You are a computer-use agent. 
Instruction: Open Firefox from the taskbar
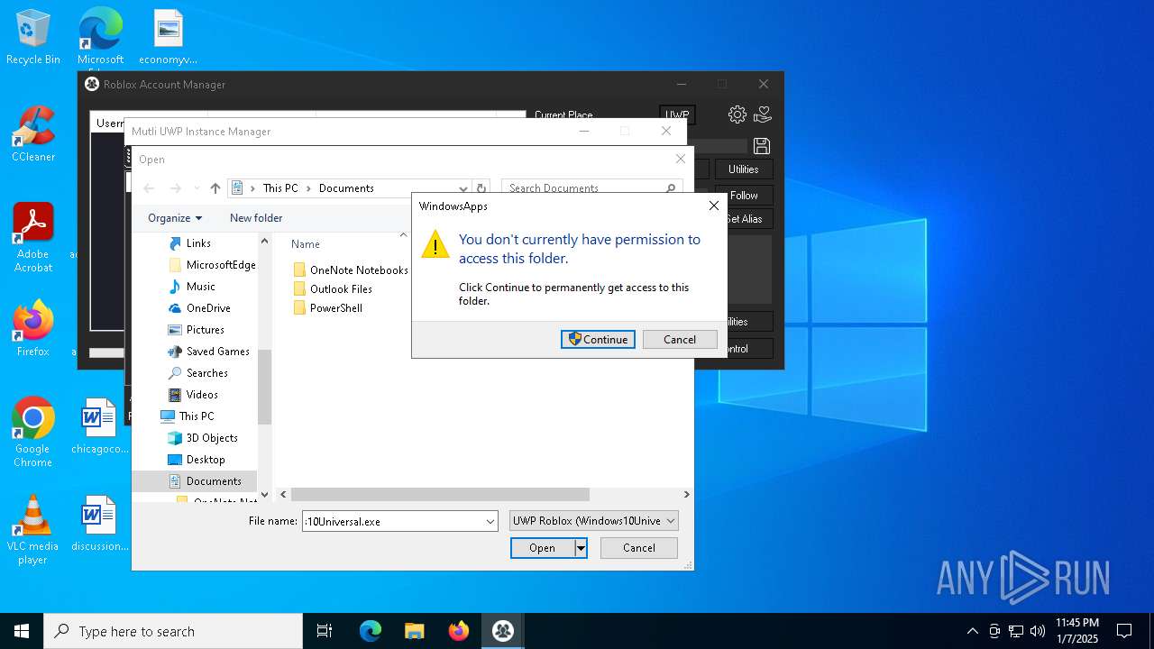coord(459,631)
